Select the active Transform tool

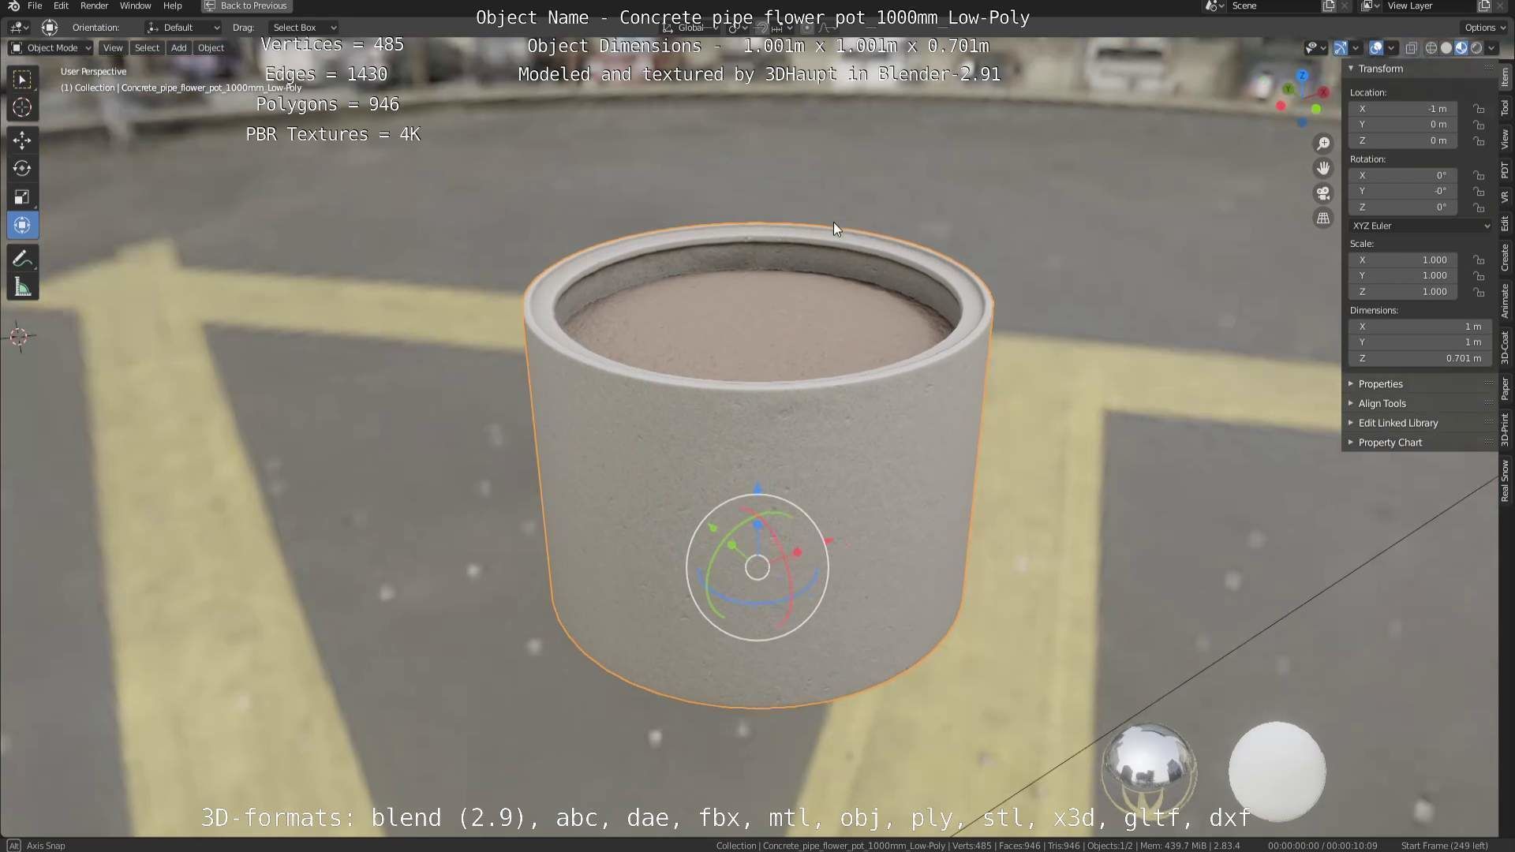tap(22, 226)
